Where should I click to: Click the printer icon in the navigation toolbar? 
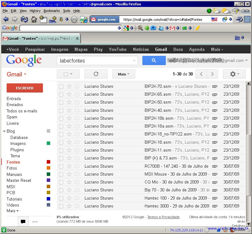coord(239,19)
